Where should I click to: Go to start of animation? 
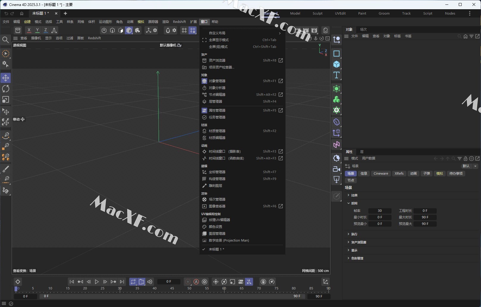[72, 282]
